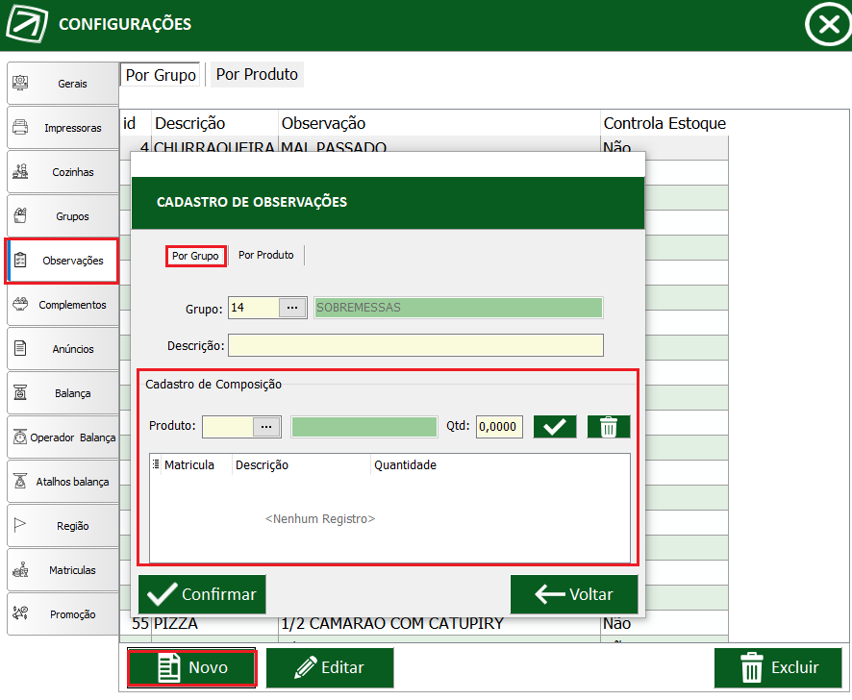This screenshot has height=700, width=852.
Task: Click the green checkmark to add composition product
Action: 555,427
